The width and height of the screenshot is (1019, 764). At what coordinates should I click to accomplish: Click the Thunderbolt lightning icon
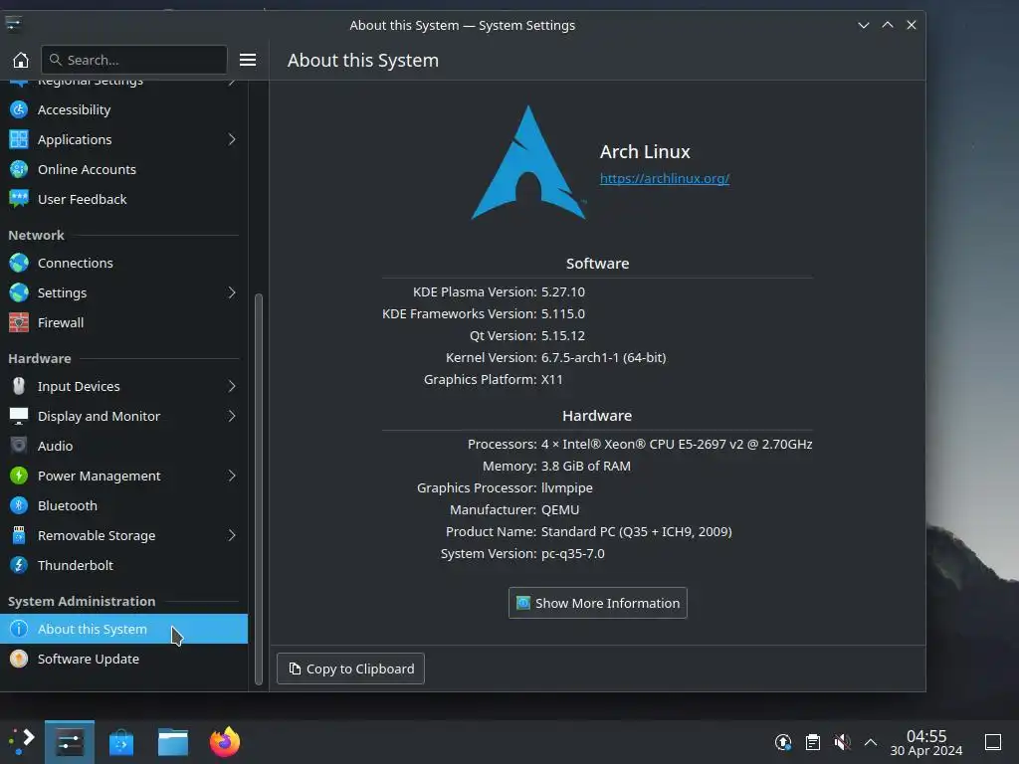[19, 566]
